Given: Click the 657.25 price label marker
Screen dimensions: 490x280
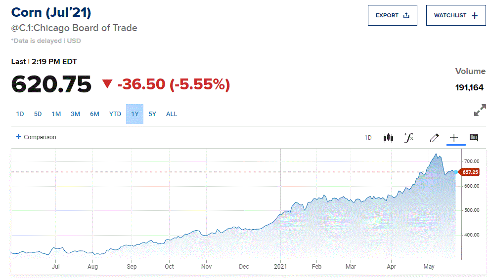Looking at the screenshot, I should coord(470,172).
